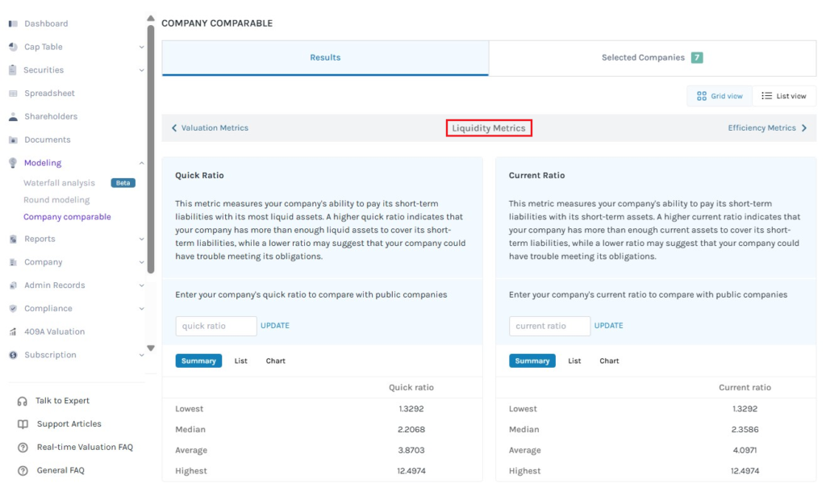Click the Modeling lightbulb icon
826x500 pixels.
coord(13,163)
